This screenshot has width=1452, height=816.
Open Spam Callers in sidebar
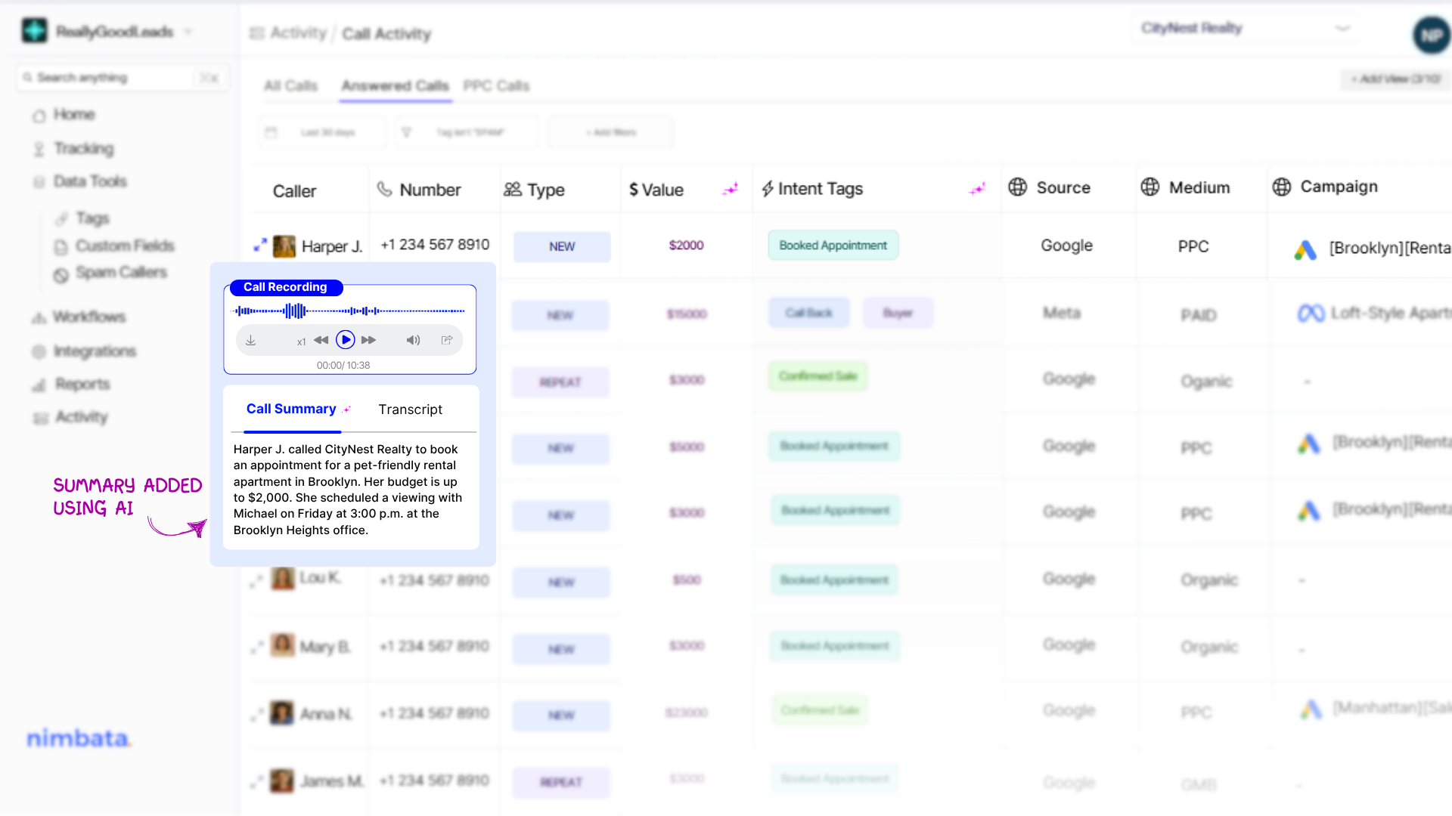(x=121, y=273)
